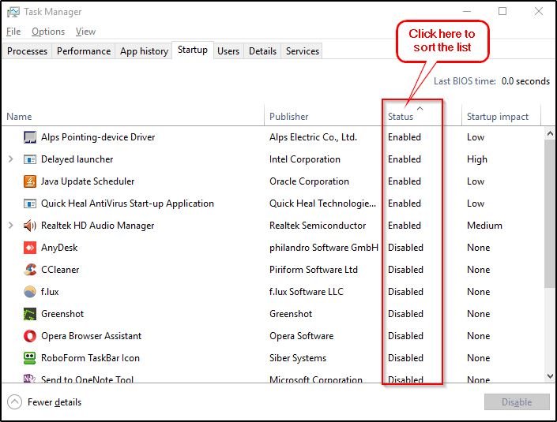This screenshot has width=557, height=422.
Task: Click the Fewer details link
Action: 55,402
